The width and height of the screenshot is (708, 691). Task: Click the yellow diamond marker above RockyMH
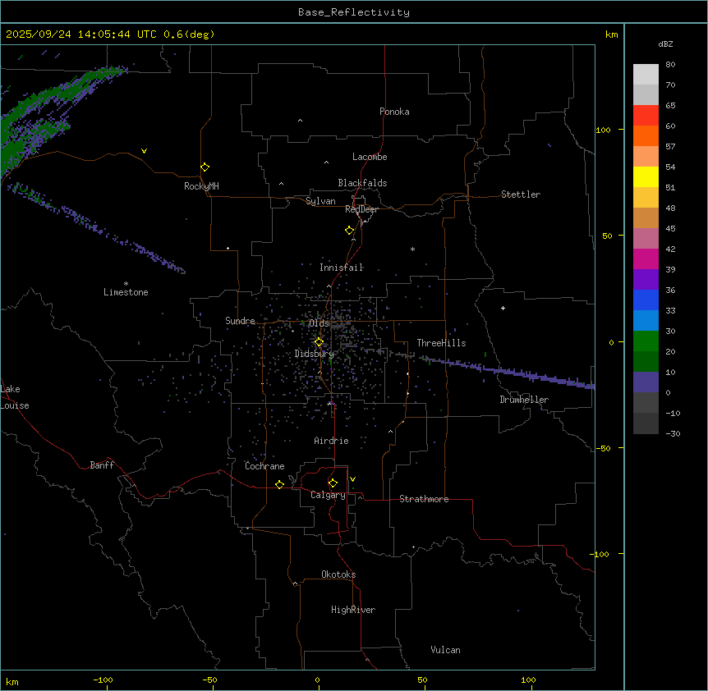205,167
